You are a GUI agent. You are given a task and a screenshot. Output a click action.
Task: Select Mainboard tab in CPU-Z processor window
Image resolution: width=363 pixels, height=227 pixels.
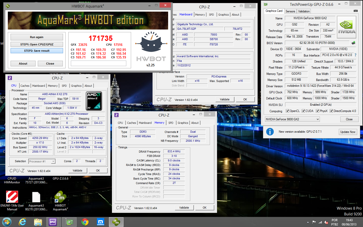[39, 86]
